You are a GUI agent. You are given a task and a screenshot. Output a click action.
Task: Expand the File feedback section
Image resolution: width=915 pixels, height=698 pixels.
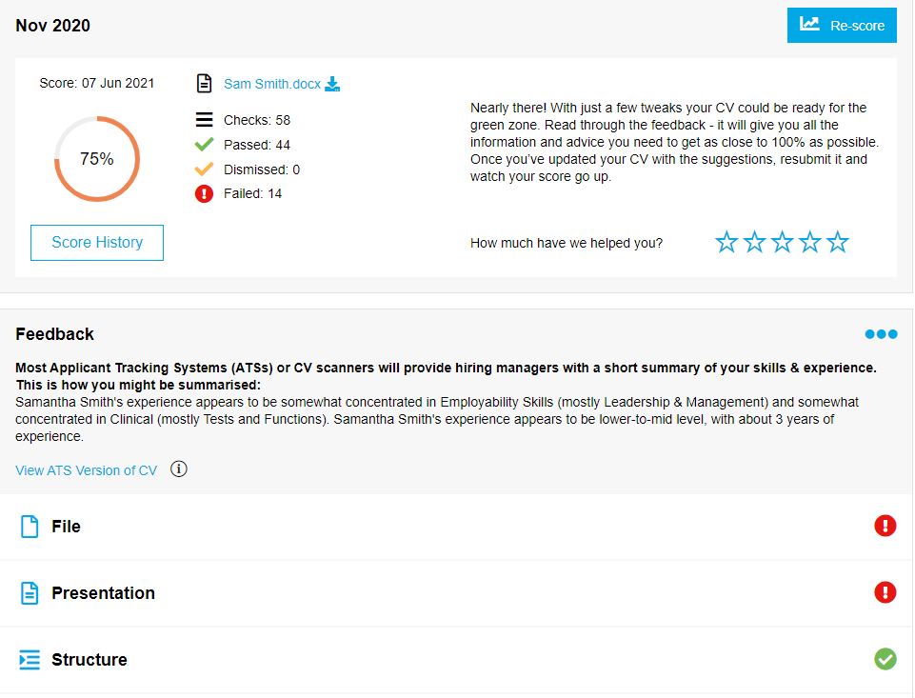(456, 527)
